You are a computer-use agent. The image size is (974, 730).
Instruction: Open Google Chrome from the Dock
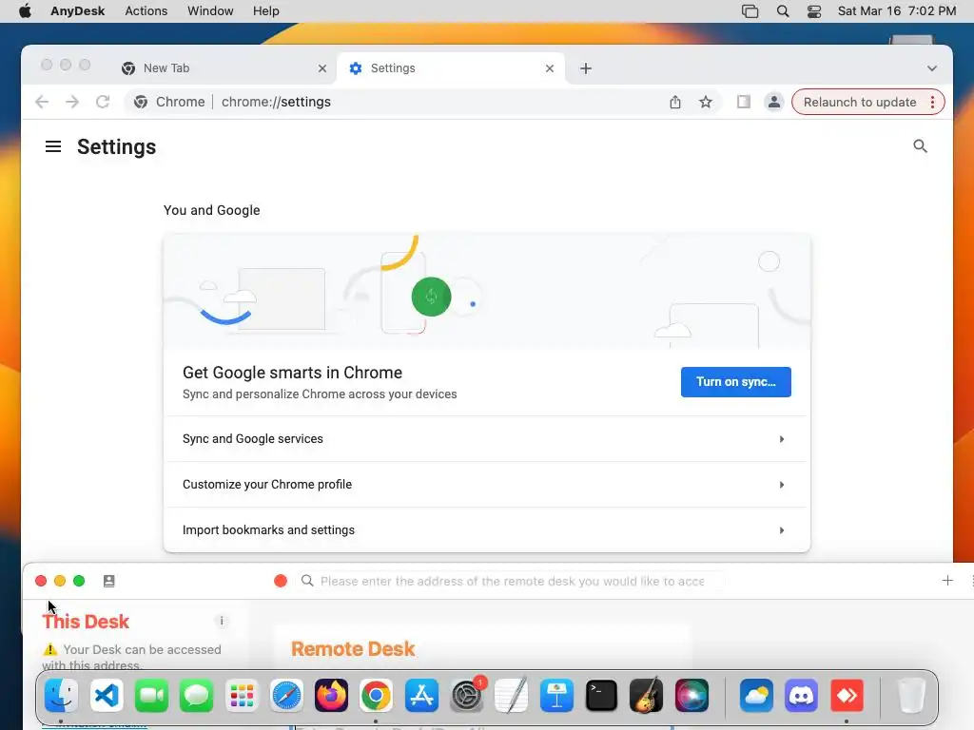(376, 695)
